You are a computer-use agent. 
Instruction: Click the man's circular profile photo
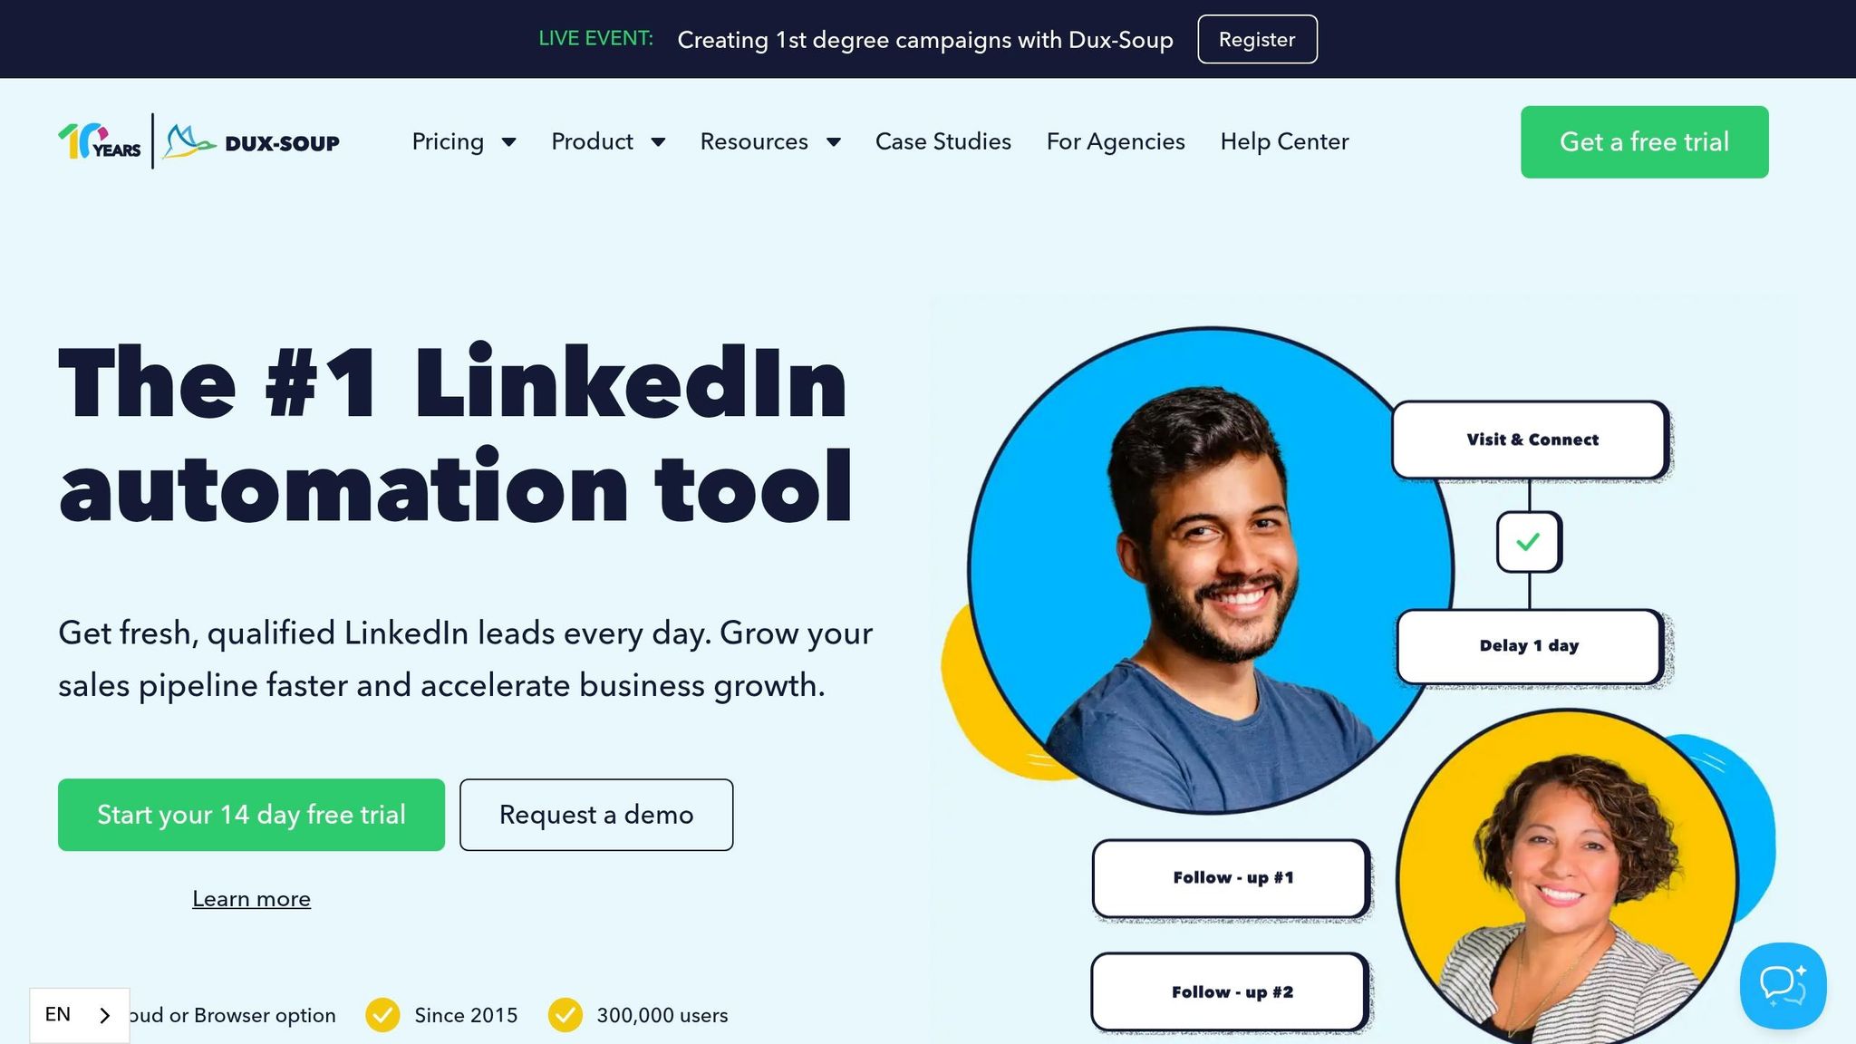click(x=1211, y=570)
